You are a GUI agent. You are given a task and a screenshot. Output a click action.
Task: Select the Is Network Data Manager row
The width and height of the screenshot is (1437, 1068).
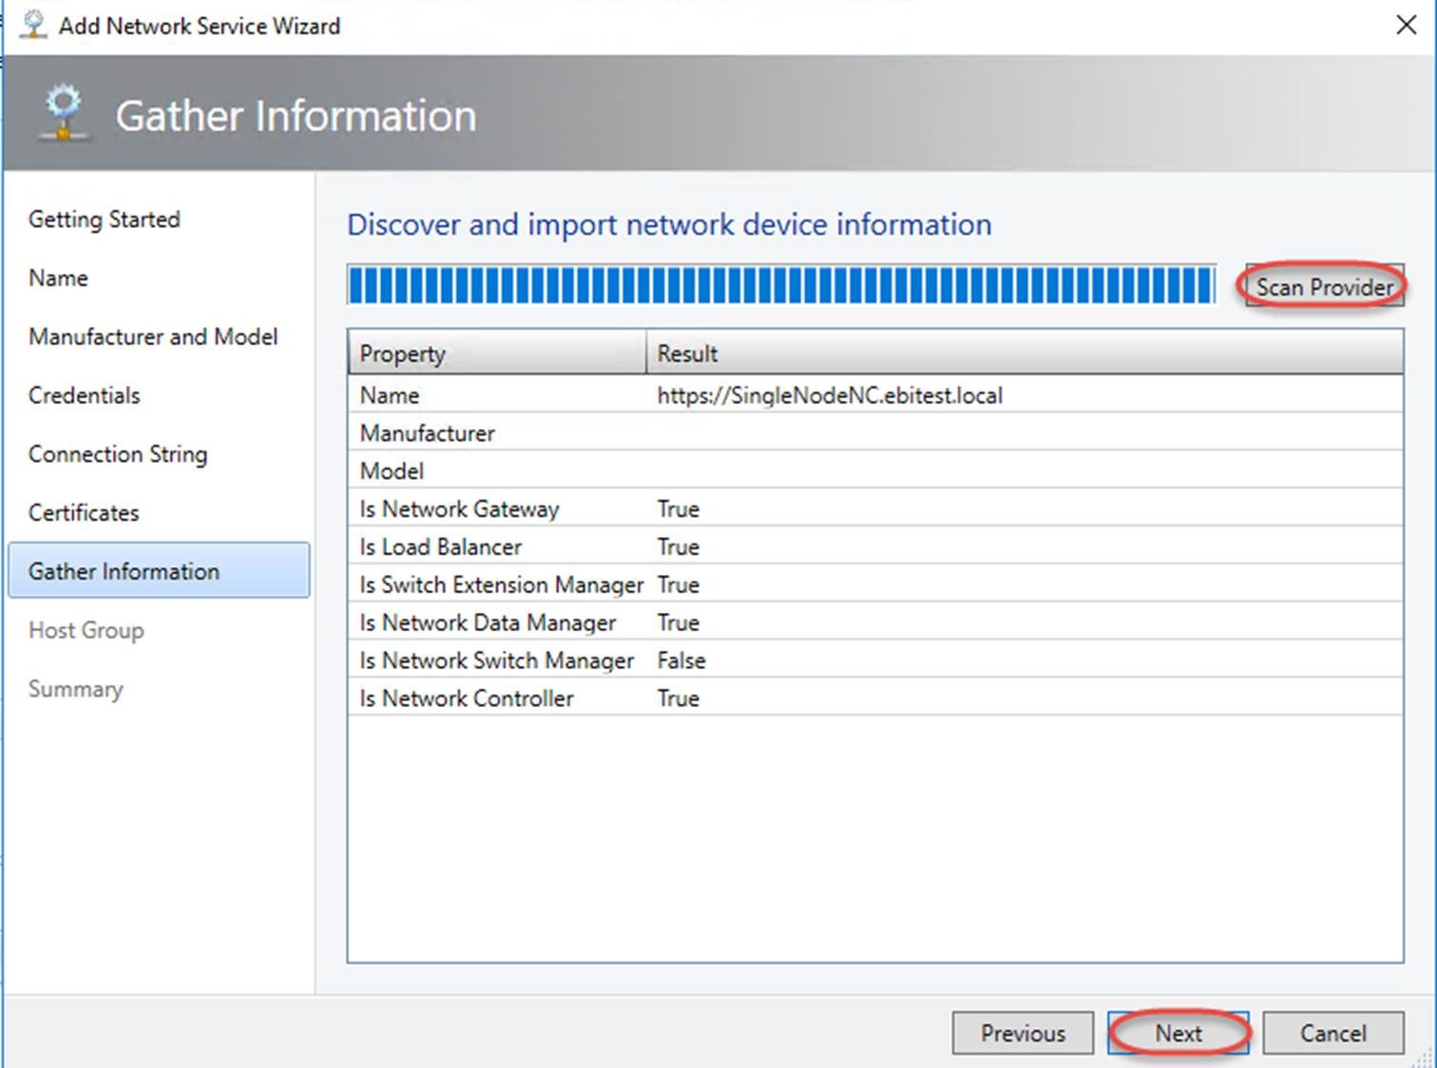[x=875, y=622]
